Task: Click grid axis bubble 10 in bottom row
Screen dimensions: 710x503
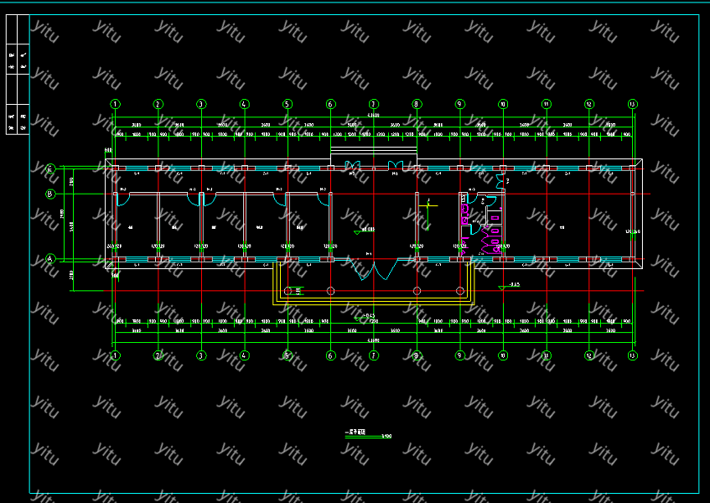Action: point(503,355)
